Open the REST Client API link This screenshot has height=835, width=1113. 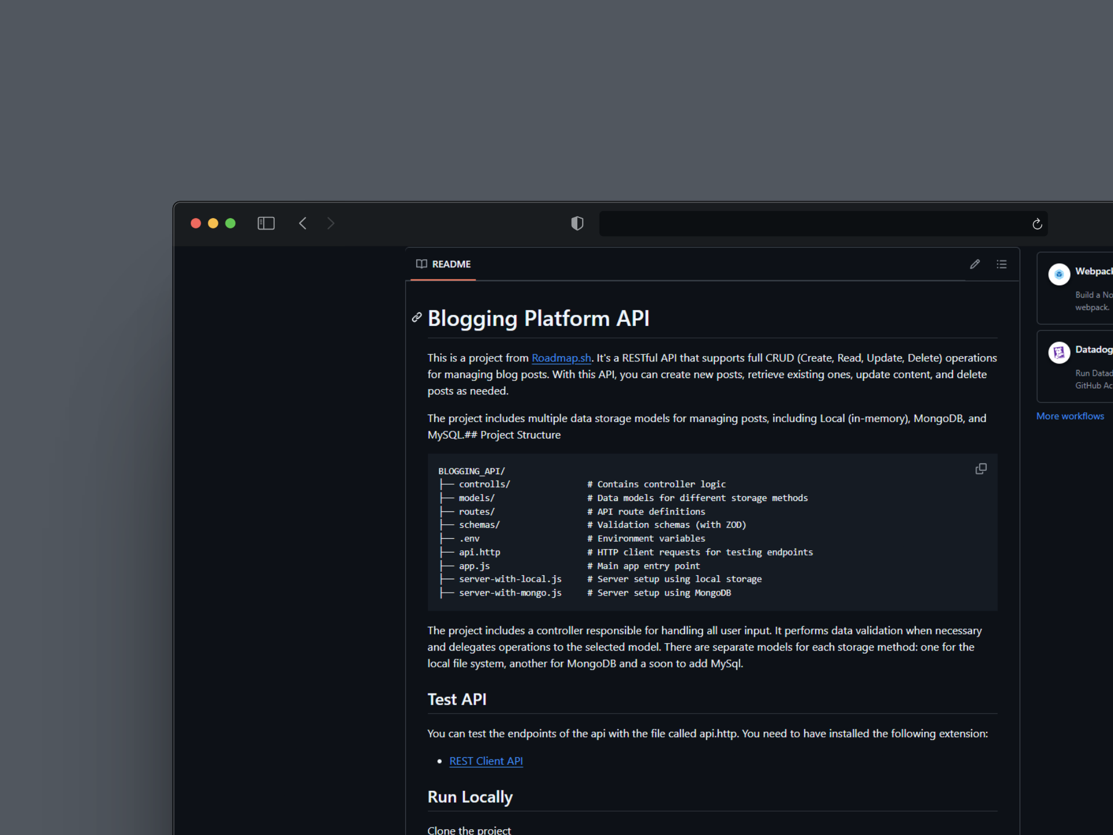click(x=486, y=761)
